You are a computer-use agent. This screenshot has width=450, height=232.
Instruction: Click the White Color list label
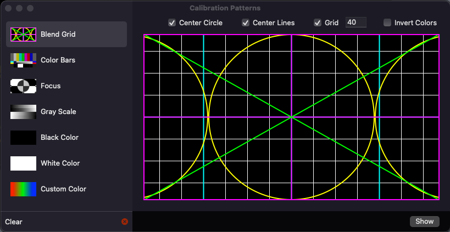60,163
